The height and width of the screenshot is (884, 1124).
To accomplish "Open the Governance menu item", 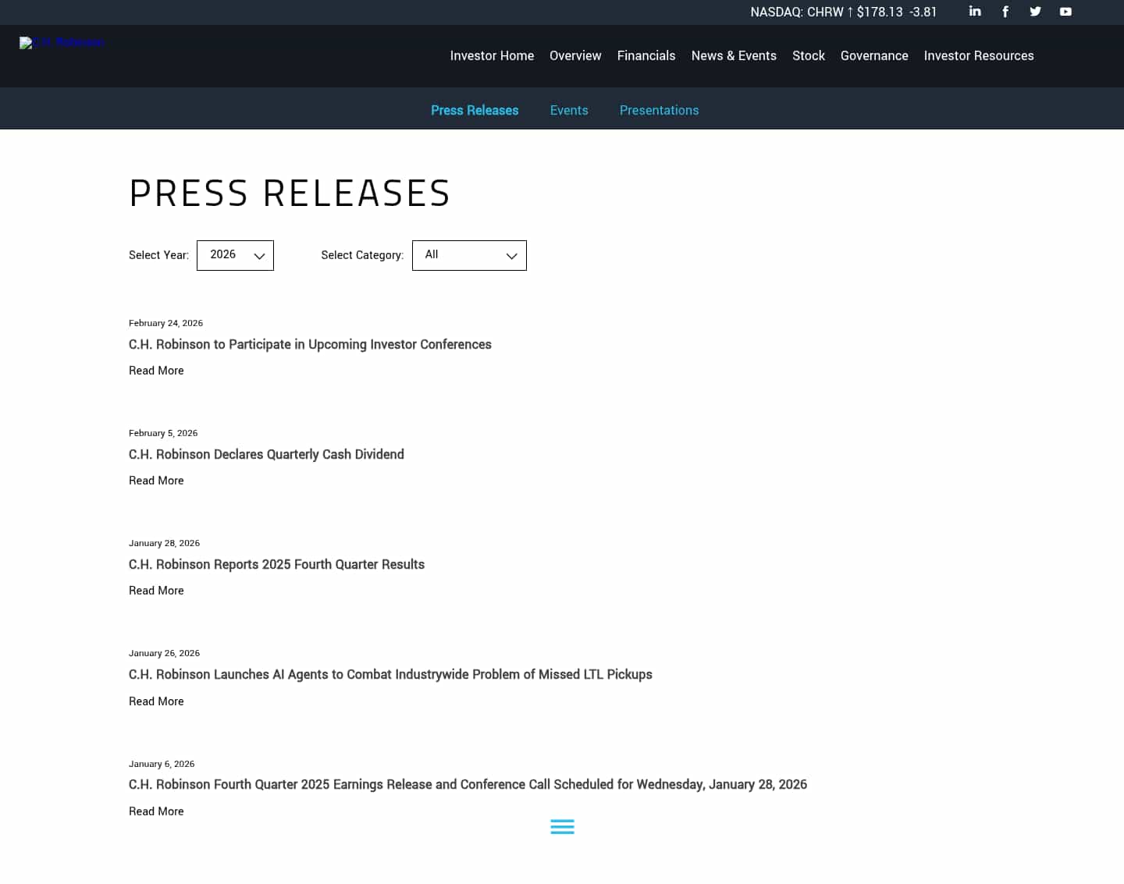I will [874, 55].
